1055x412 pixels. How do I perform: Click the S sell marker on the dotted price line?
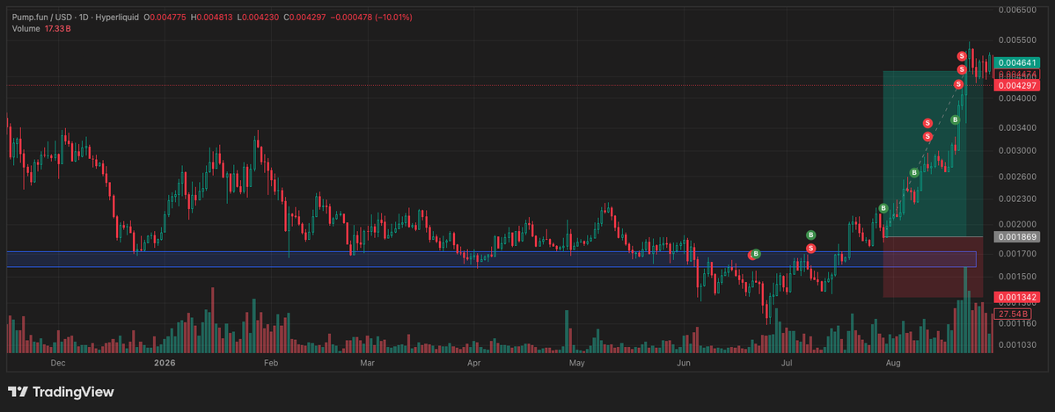tap(958, 84)
